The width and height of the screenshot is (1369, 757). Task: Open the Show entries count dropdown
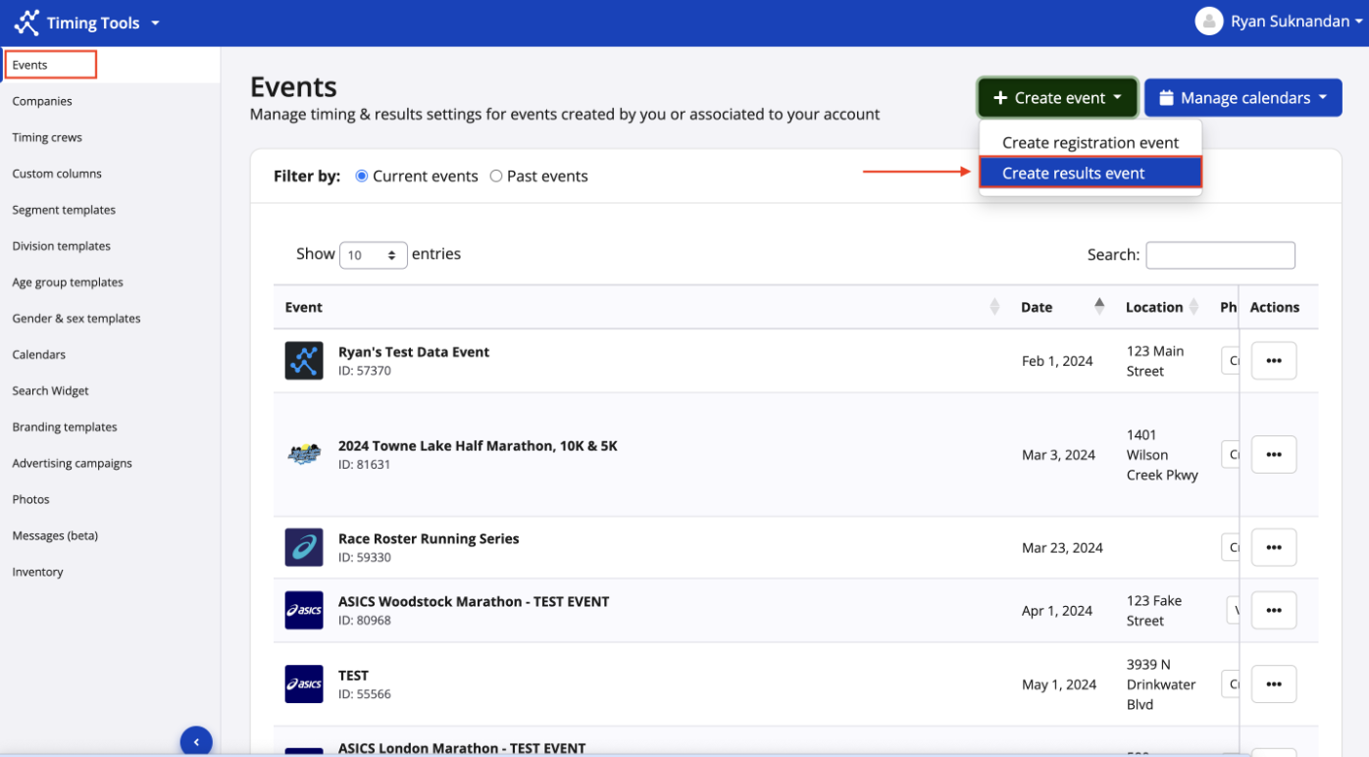(x=373, y=255)
